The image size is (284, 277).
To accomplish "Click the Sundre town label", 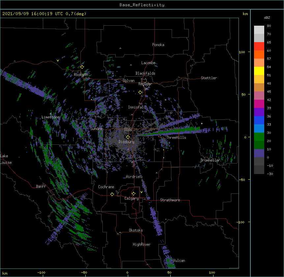I will [x=96, y=129].
